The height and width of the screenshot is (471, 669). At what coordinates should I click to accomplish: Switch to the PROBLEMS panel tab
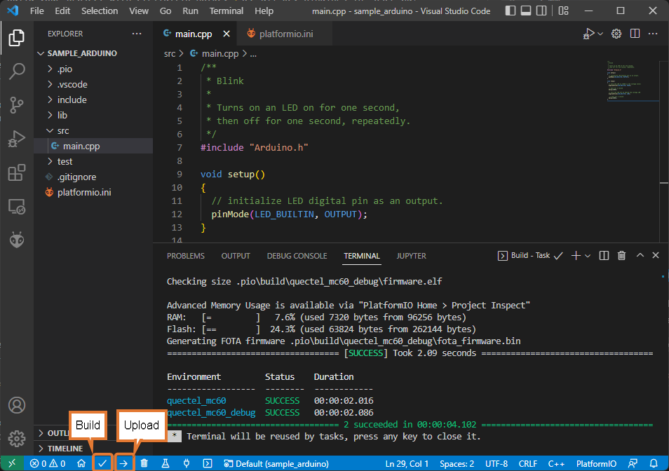coord(186,256)
